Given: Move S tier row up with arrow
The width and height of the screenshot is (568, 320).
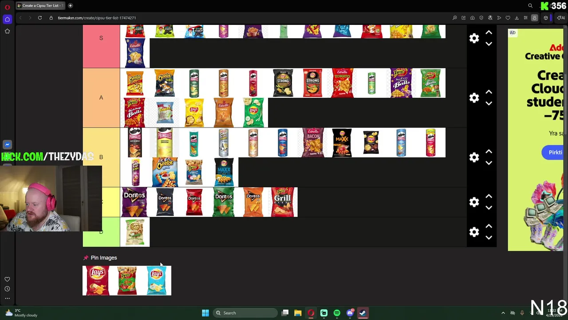Looking at the screenshot, I should 489,32.
